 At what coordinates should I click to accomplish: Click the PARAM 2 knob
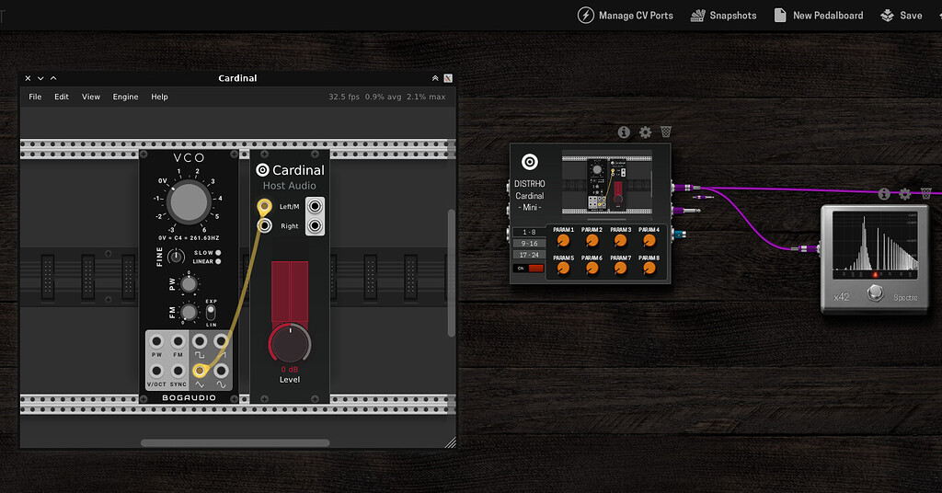(x=592, y=241)
